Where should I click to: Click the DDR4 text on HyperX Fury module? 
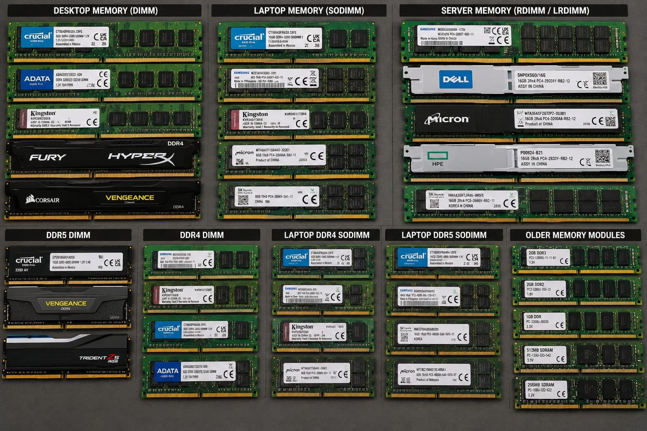tap(175, 144)
